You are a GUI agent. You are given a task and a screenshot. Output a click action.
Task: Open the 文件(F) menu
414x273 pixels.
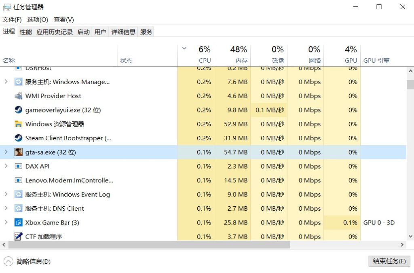12,19
